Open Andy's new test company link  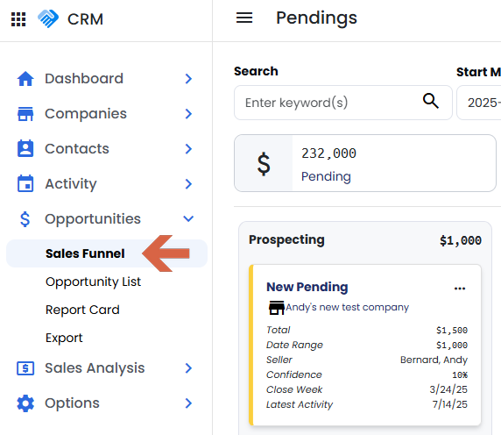click(x=348, y=307)
